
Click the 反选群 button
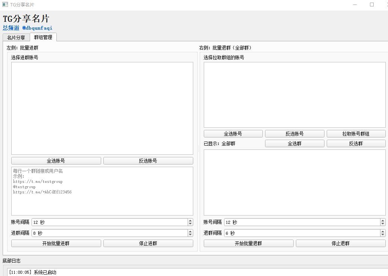coord(356,143)
